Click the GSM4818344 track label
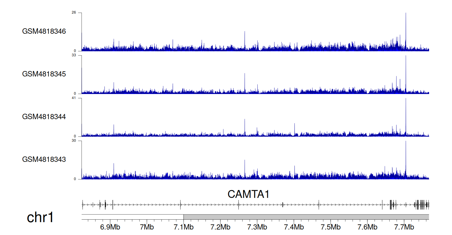The image size is (452, 235). coord(44,117)
